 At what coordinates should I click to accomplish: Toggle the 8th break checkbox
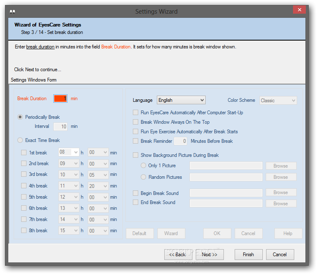[24, 230]
